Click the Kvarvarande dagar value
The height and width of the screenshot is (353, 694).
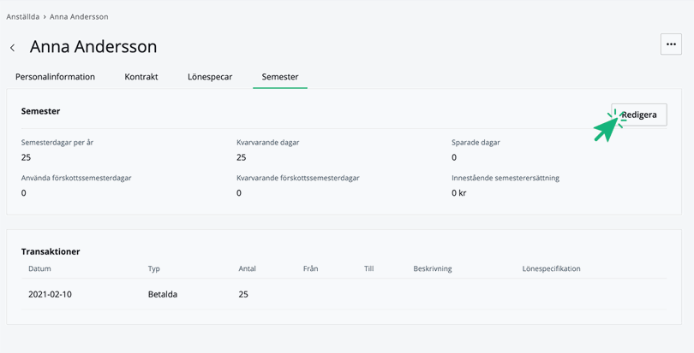241,157
